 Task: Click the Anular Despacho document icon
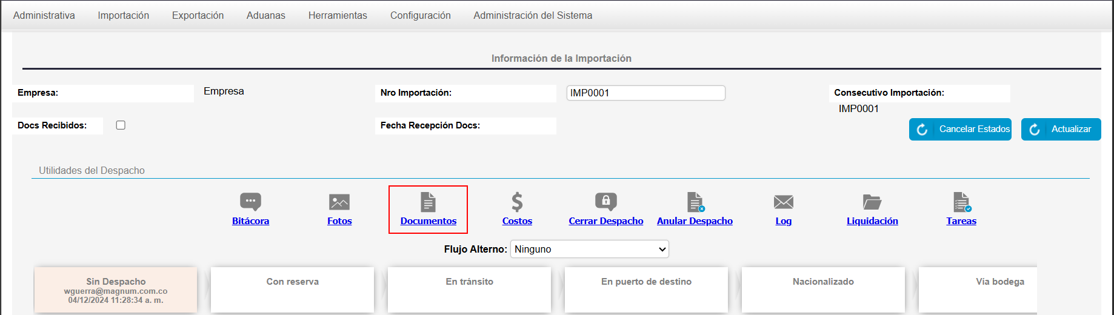[x=695, y=202]
